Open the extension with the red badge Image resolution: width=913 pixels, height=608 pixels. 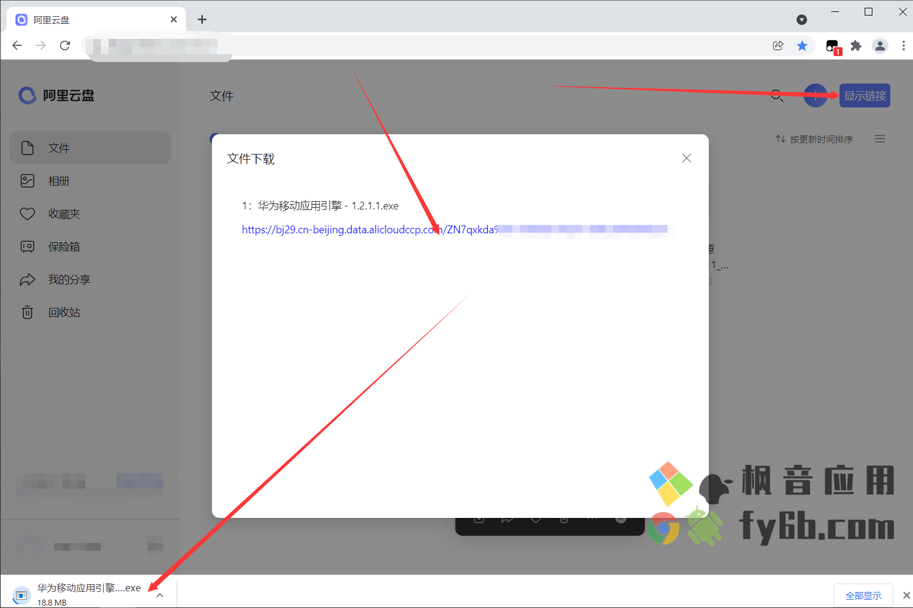(834, 47)
